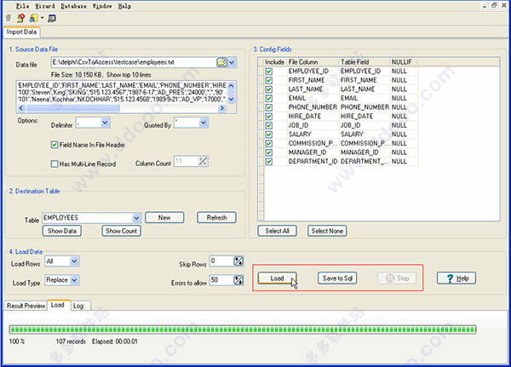
Task: Uncheck Include for FIRST_NAME field
Action: tap(269, 80)
